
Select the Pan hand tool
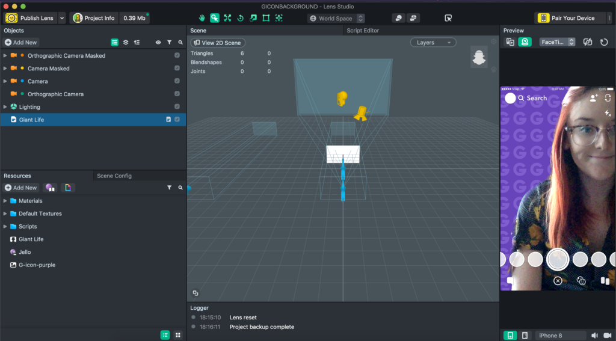(202, 18)
